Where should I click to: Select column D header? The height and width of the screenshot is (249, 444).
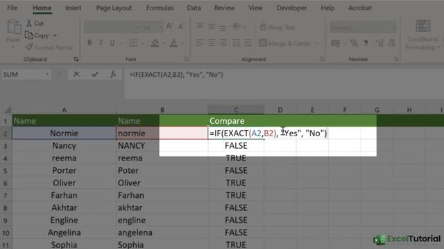pos(280,110)
